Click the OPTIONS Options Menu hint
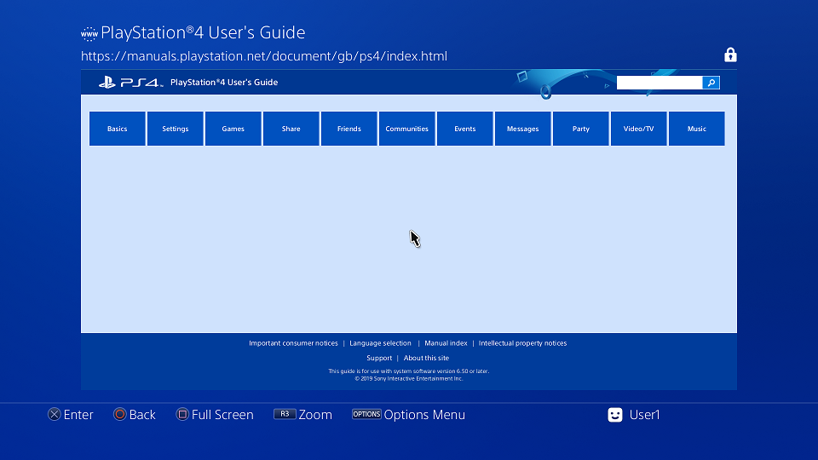Screen dimensions: 818x460 [x=408, y=415]
